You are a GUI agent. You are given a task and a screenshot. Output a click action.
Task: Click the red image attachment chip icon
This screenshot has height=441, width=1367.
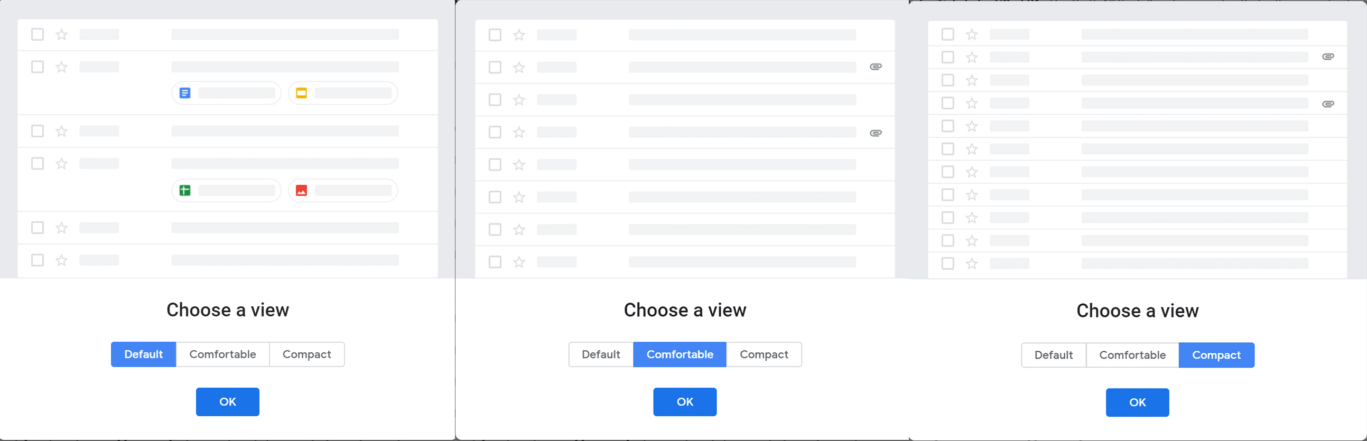301,191
